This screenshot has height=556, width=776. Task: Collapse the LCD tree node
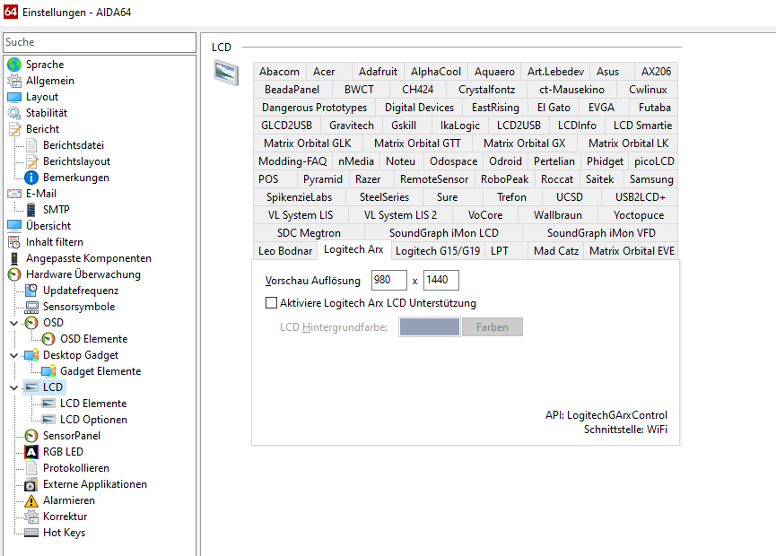[13, 387]
